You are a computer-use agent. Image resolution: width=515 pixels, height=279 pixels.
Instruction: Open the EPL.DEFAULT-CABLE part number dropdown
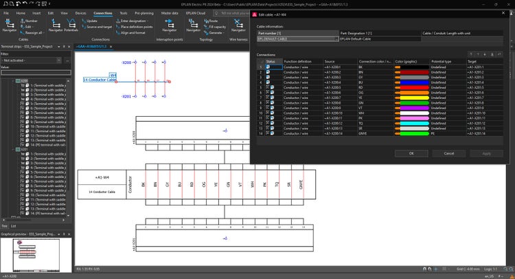click(336, 39)
